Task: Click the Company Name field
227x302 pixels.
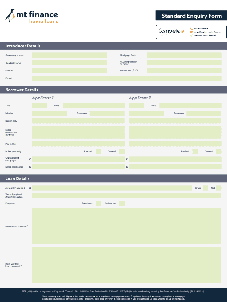Action: coord(69,55)
